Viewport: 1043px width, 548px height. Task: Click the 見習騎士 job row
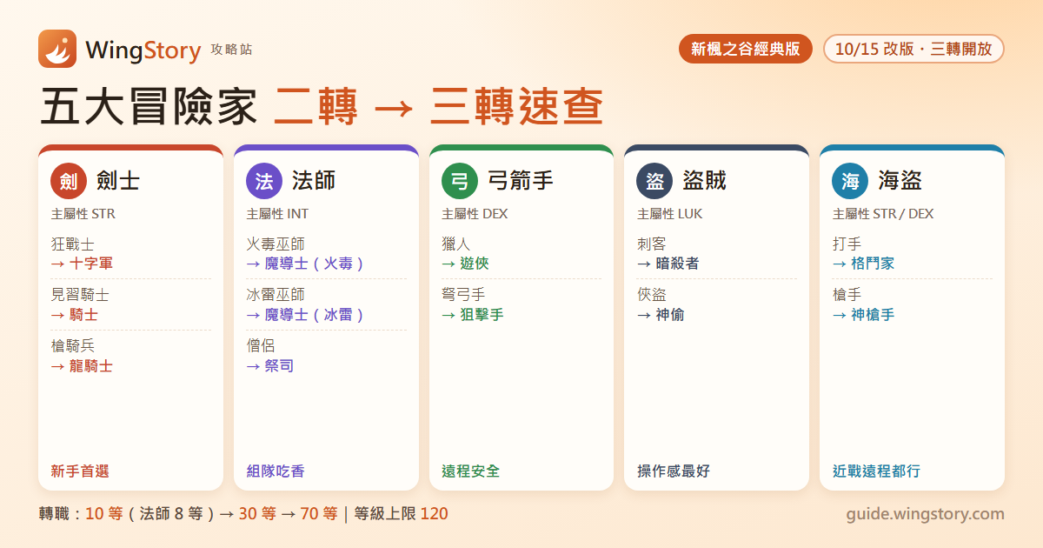click(x=80, y=295)
